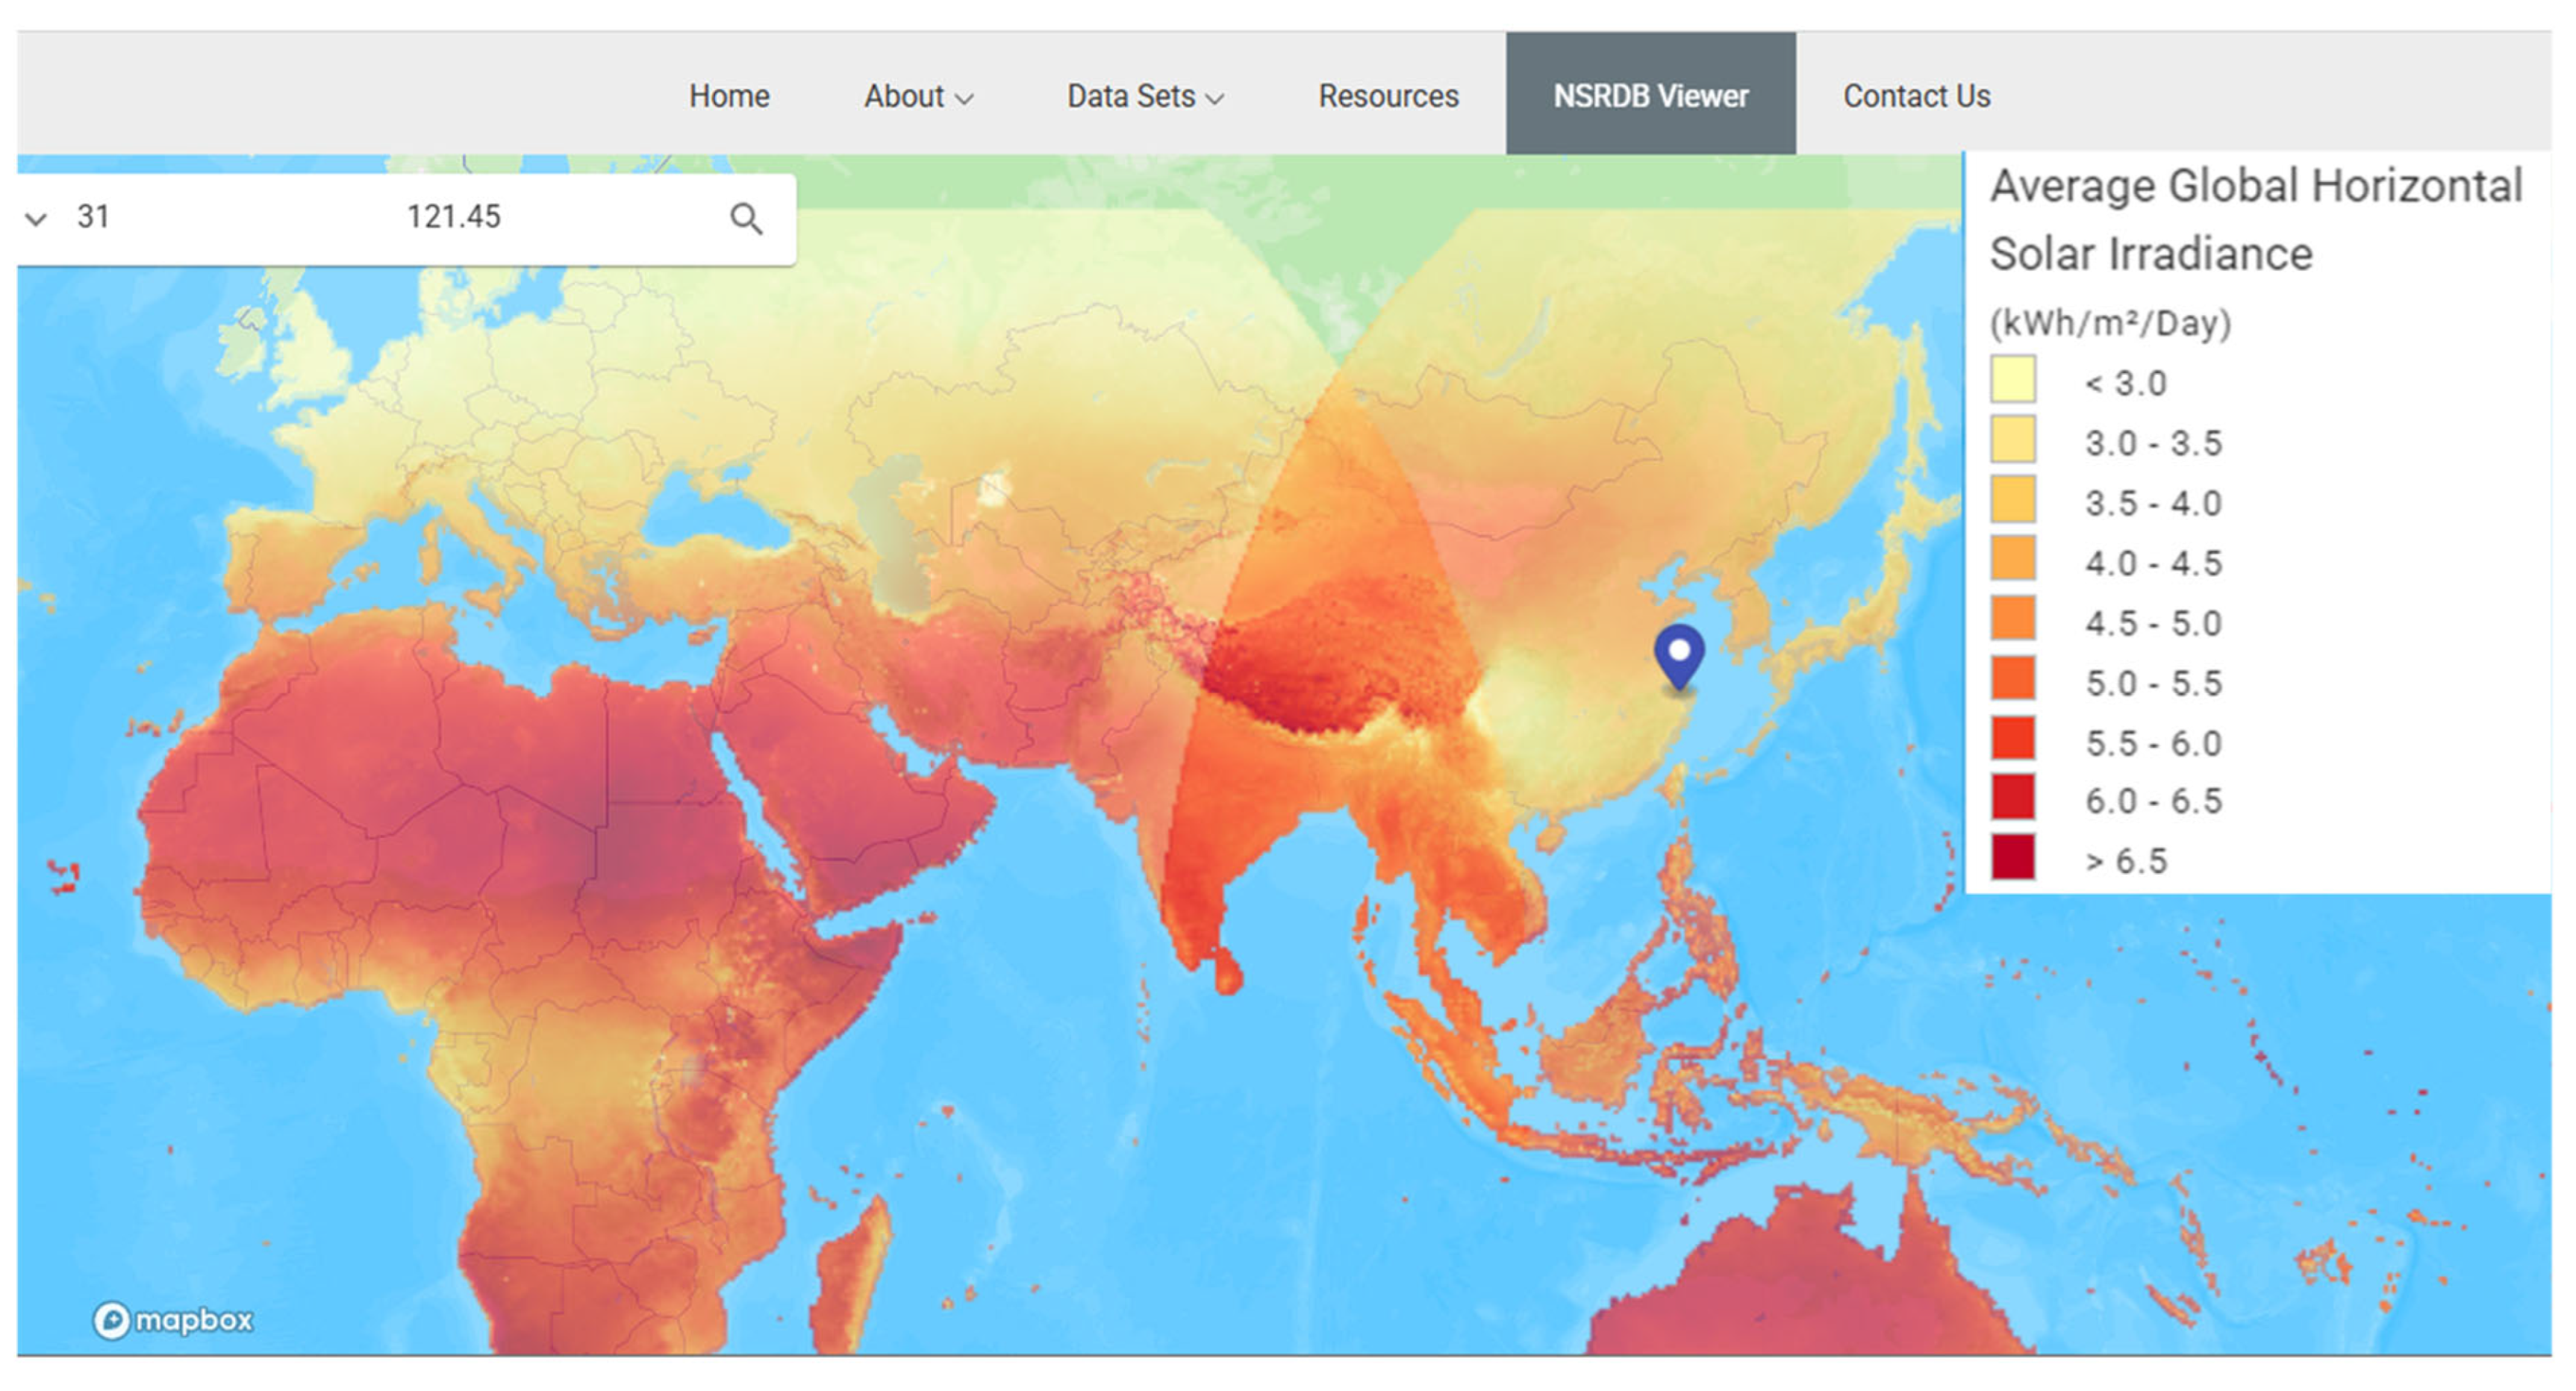Click the 5.0 - 5.5 legend swatch
The height and width of the screenshot is (1391, 2576).
click(2012, 679)
